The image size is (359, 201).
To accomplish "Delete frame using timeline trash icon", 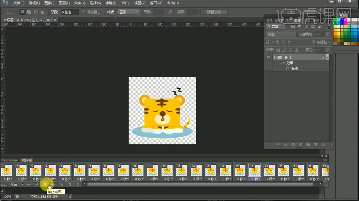I will click(x=78, y=184).
